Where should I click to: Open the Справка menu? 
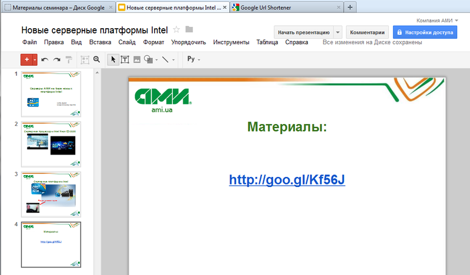pyautogui.click(x=297, y=42)
